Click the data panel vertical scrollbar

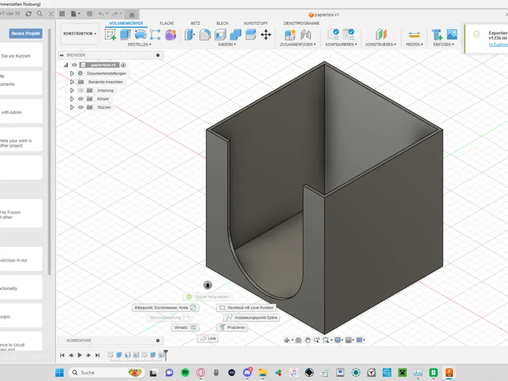50,152
